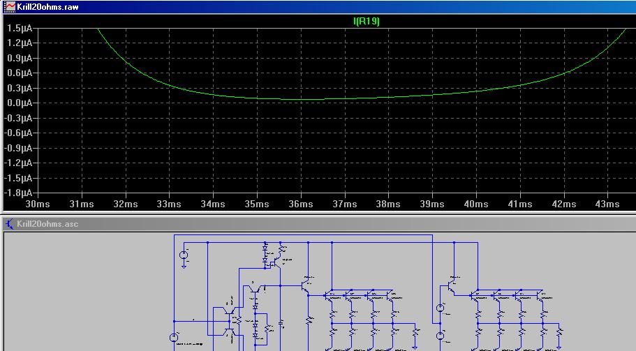Click the 33ms time axis label

[169, 204]
